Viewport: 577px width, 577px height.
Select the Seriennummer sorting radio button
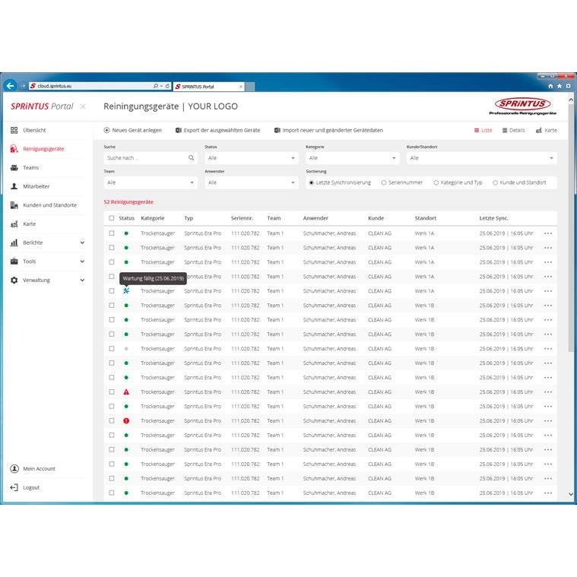[384, 182]
